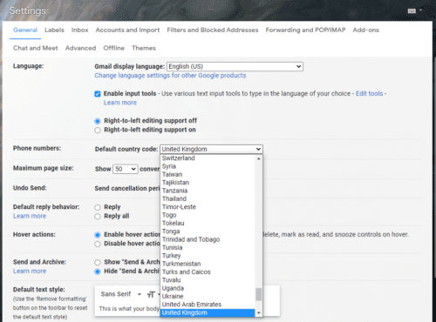The image size is (436, 322).
Task: Select Turkmenistan from the country list
Action: pos(208,264)
